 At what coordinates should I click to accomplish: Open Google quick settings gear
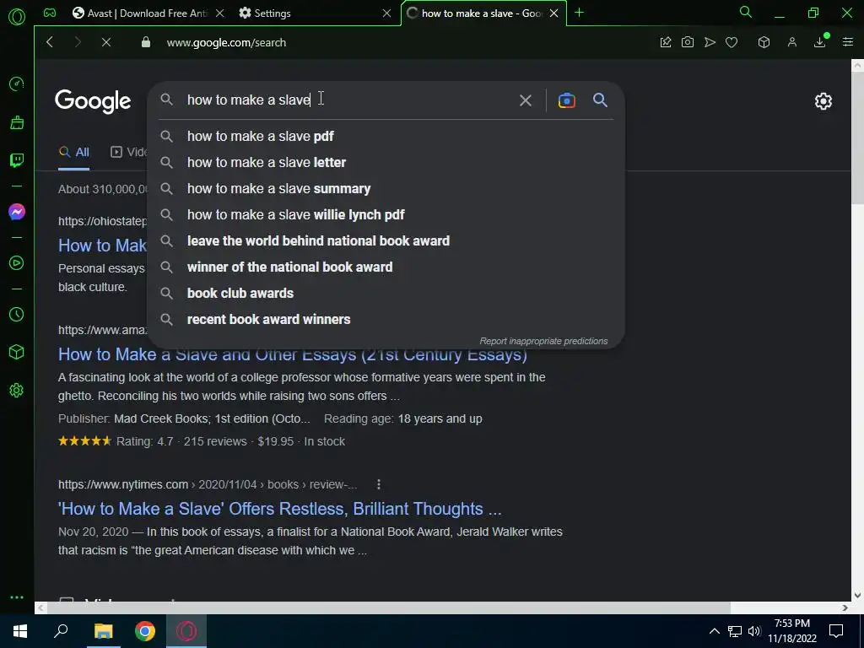[x=823, y=101]
